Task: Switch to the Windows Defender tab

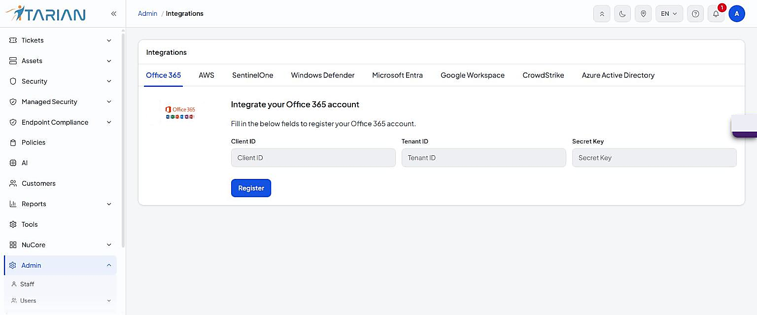Action: point(323,75)
